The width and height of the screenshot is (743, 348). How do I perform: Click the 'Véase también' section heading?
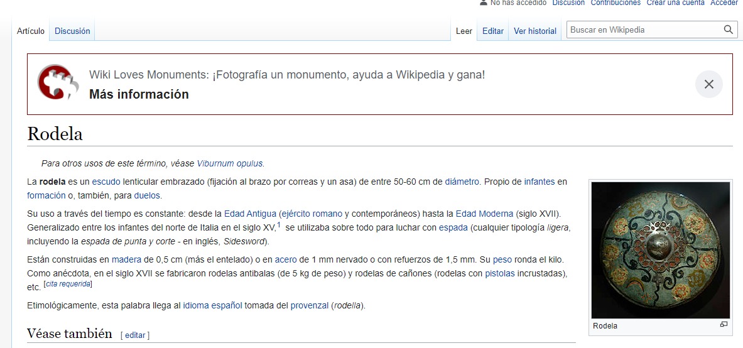69,334
